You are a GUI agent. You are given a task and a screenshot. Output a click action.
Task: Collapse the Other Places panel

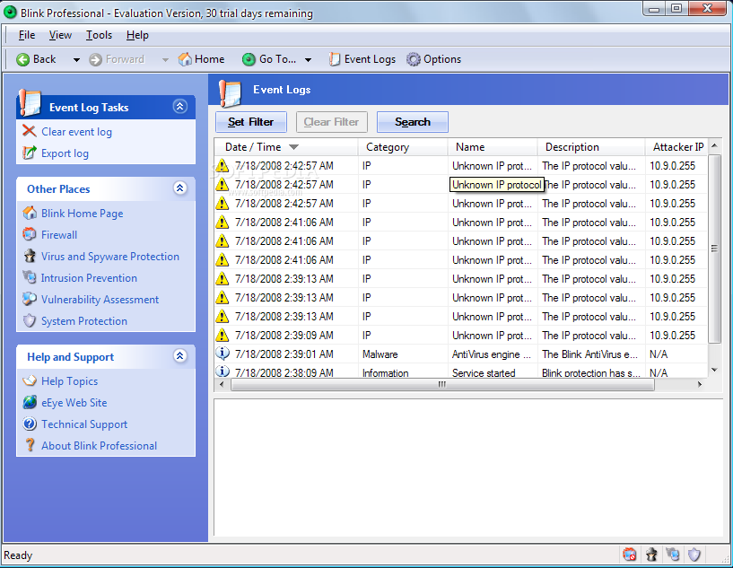180,188
